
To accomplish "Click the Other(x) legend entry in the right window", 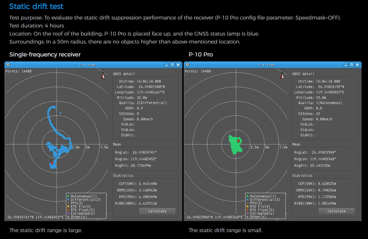I will click(256, 217).
